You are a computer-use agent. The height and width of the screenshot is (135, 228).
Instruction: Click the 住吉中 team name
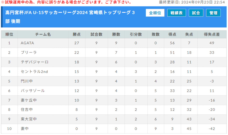27,109
